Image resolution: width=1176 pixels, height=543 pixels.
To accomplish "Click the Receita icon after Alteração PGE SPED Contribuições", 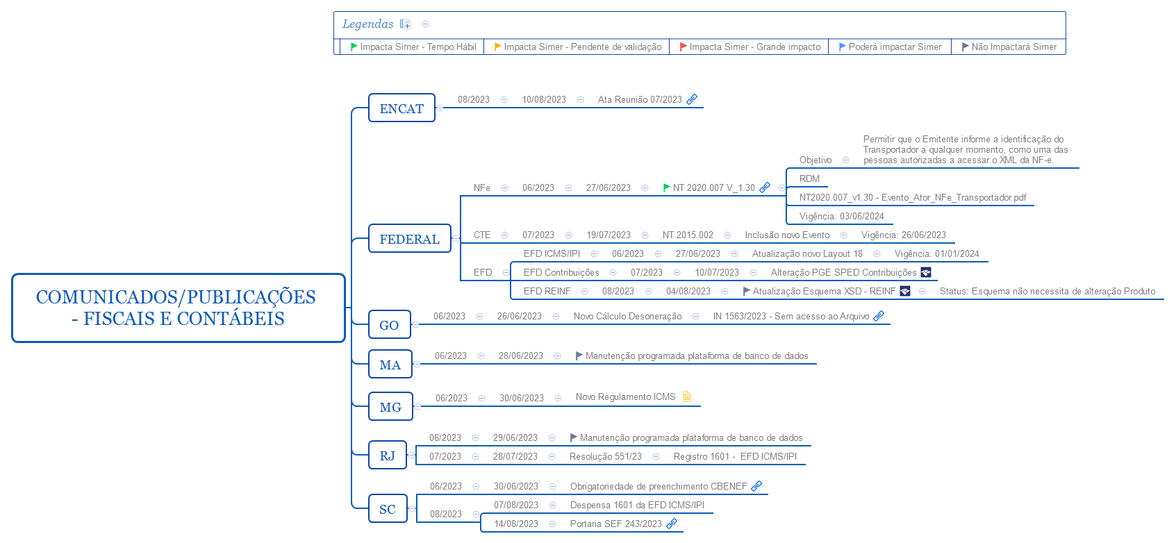I will (926, 272).
